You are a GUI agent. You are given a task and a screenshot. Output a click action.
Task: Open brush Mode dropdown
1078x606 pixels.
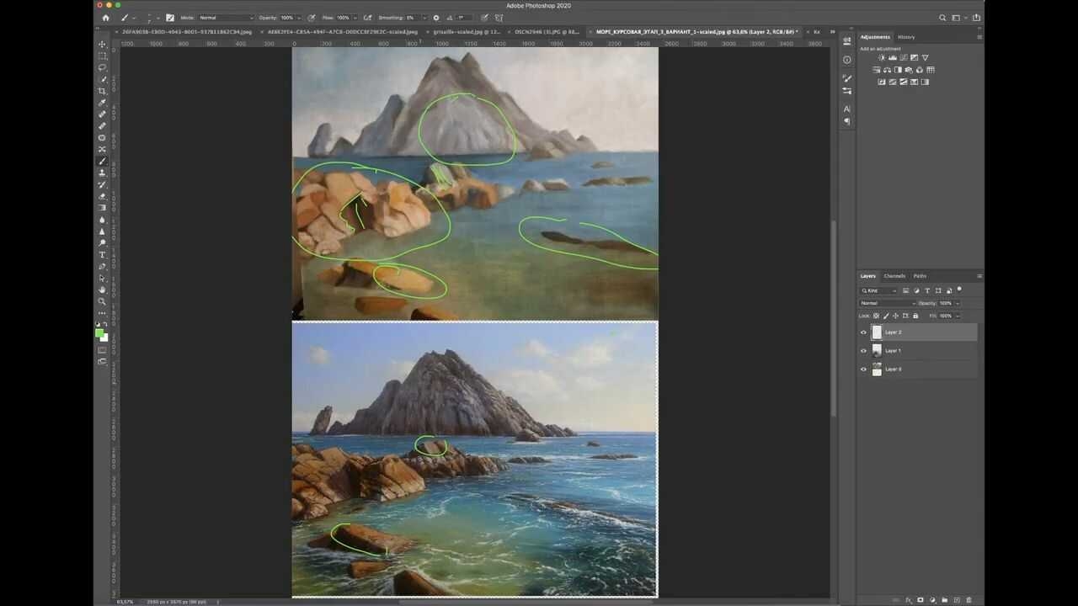click(x=226, y=18)
